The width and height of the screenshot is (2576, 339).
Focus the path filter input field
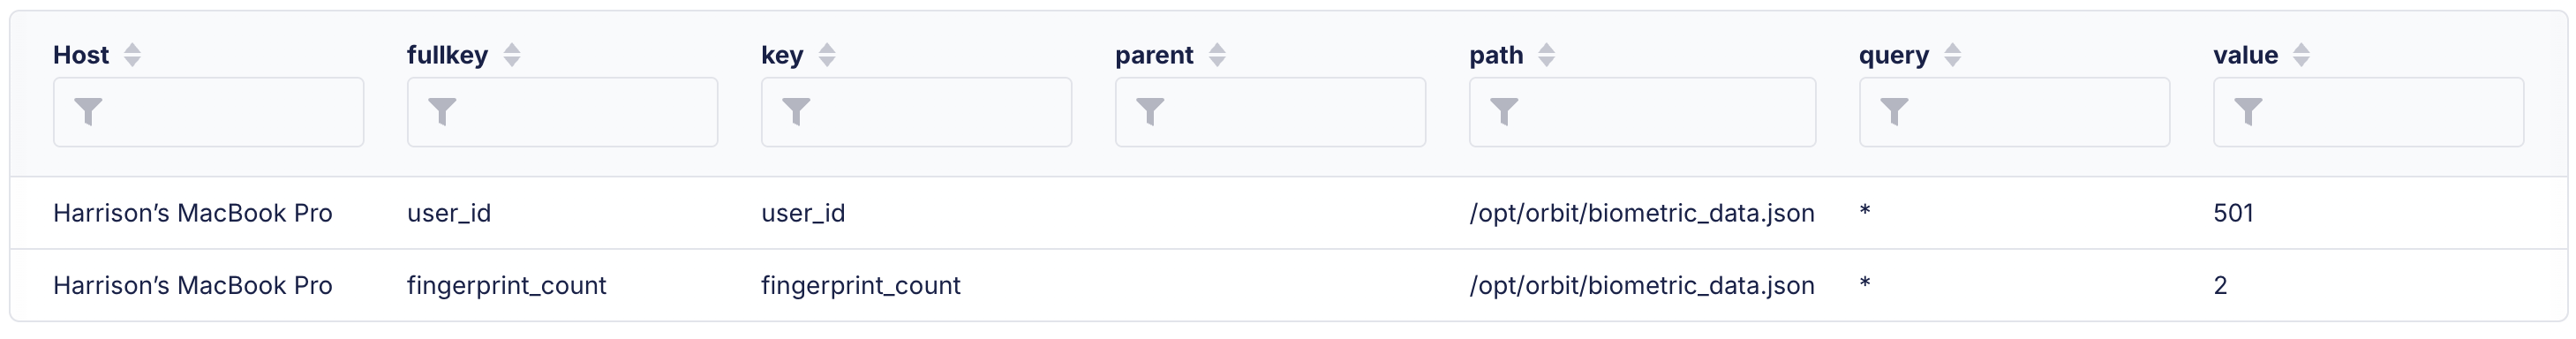[1642, 112]
